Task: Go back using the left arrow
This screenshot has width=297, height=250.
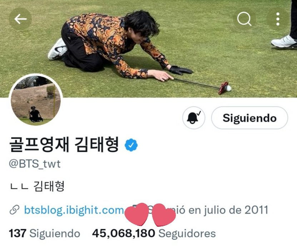Action: 20,19
